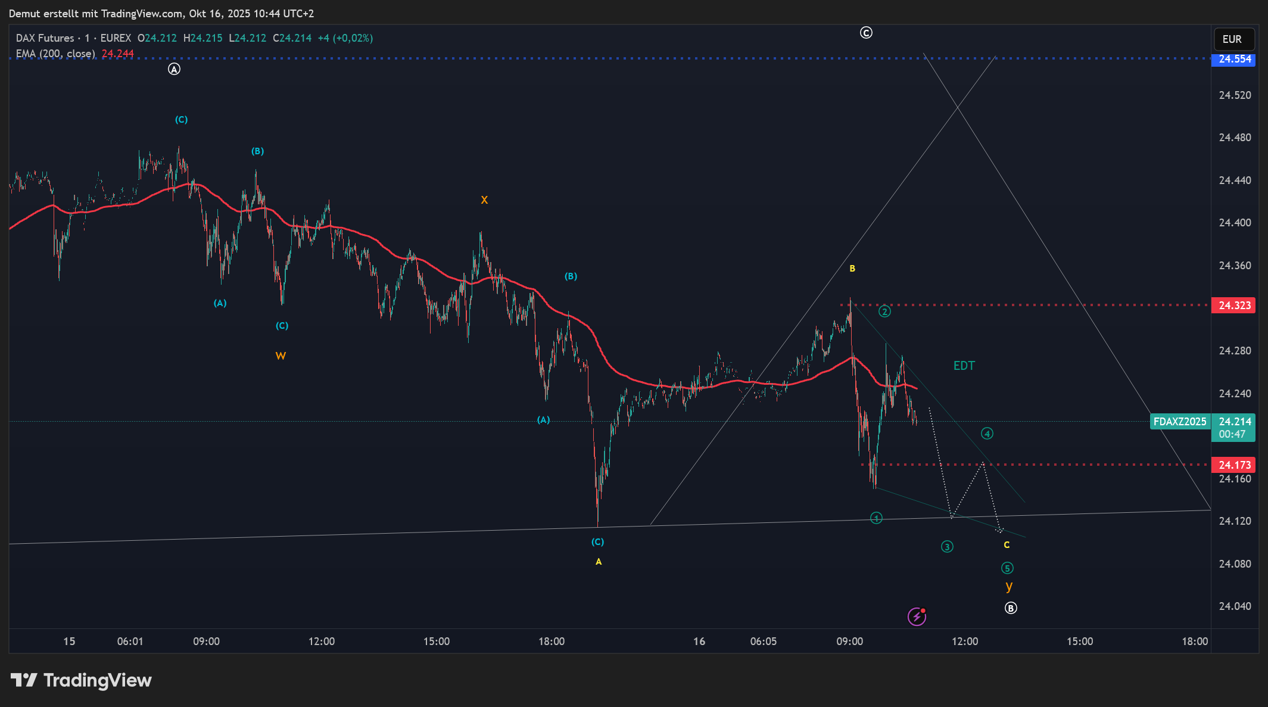
Task: Click the green circled 2 wave marker
Action: pyautogui.click(x=884, y=312)
